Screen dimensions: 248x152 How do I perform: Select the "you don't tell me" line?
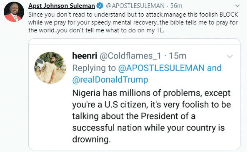[96, 30]
